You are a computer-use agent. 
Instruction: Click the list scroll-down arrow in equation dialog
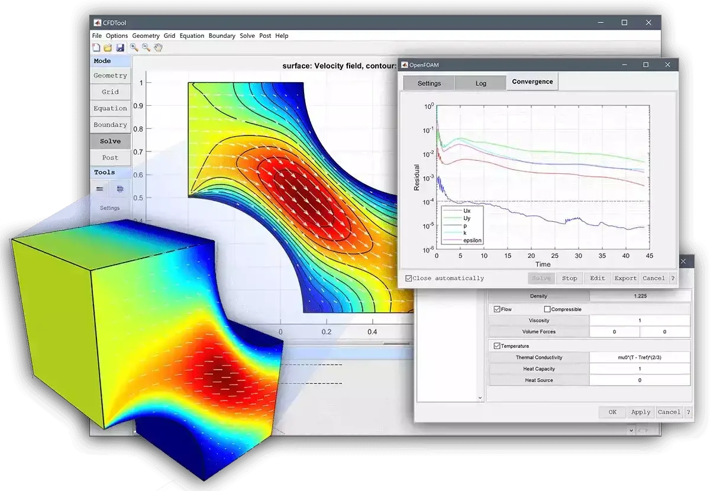[x=480, y=398]
